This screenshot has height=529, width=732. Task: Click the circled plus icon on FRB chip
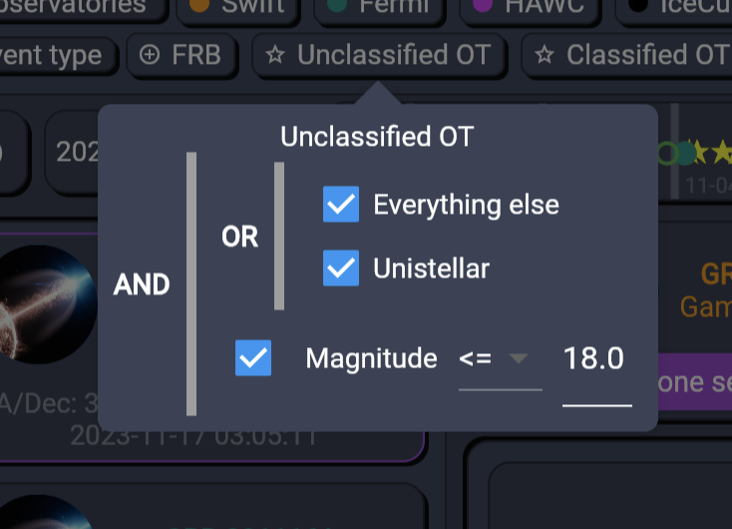pos(150,55)
